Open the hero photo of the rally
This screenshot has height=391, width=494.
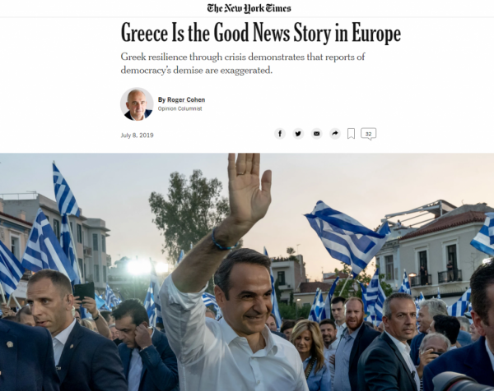pyautogui.click(x=247, y=272)
